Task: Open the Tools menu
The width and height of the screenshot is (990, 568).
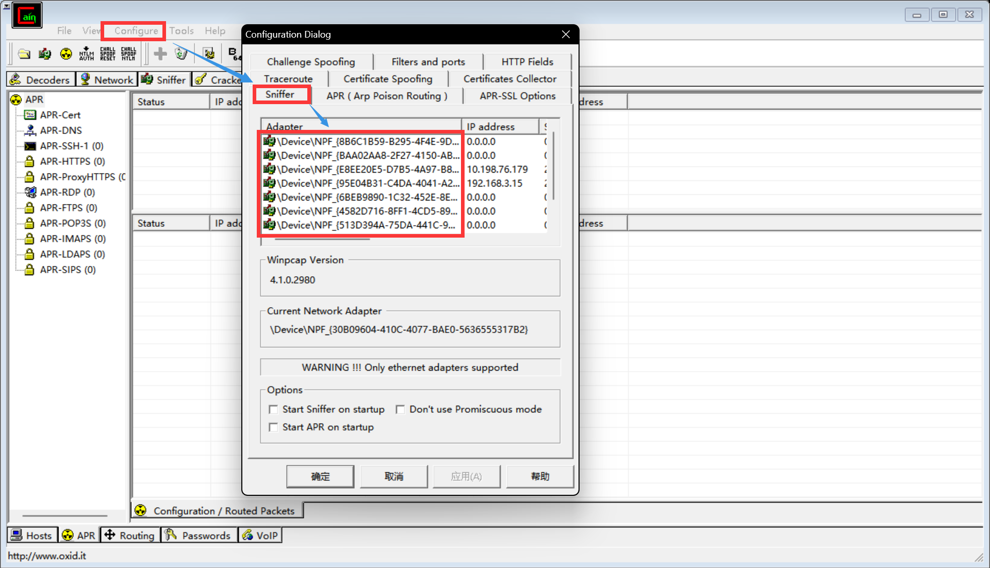Action: tap(179, 30)
